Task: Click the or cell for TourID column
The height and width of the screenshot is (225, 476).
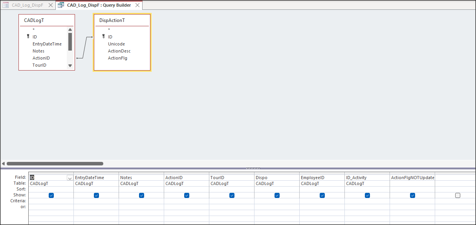Action: coord(232,207)
